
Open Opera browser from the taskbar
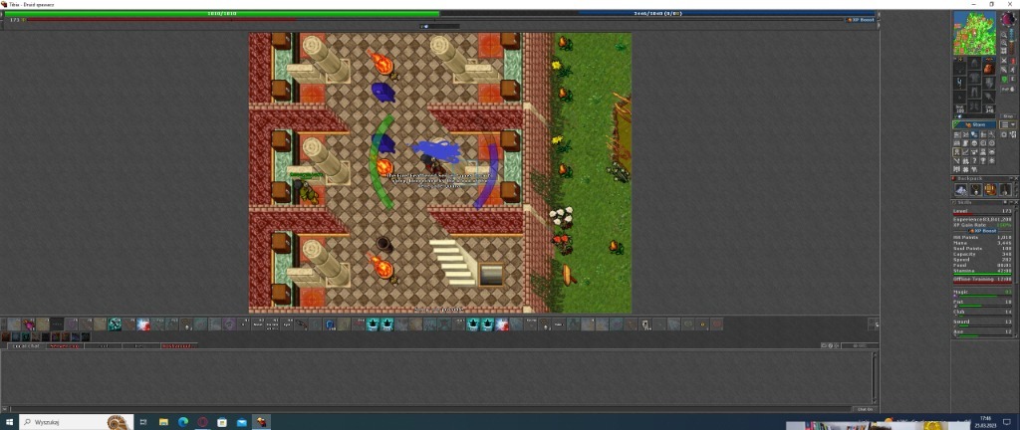202,422
